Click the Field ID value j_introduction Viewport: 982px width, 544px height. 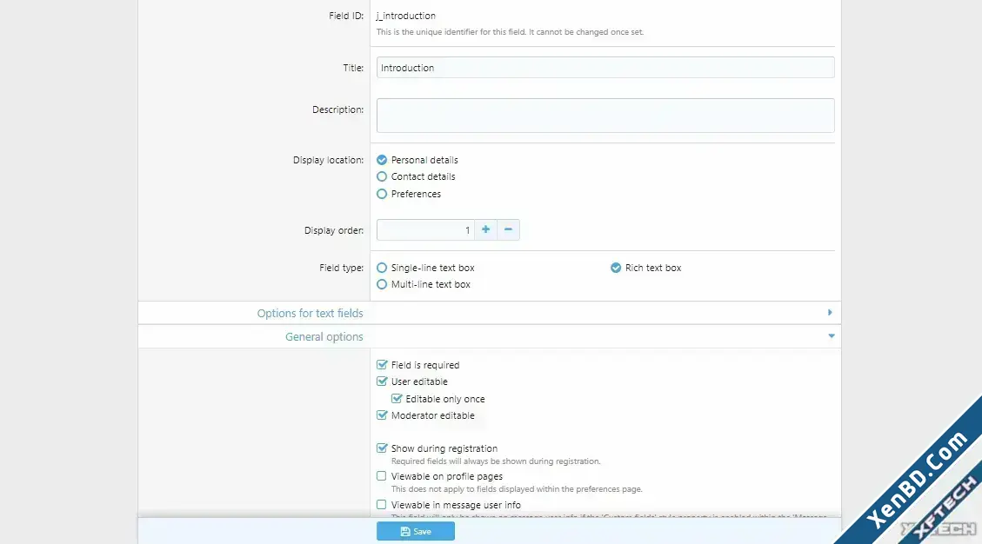click(406, 16)
